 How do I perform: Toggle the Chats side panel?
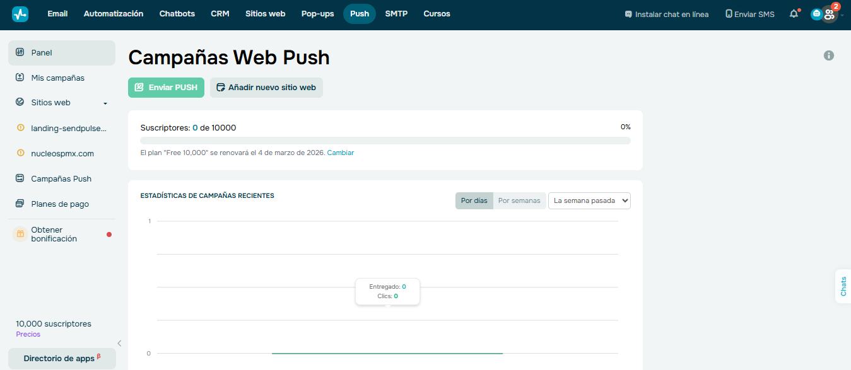pyautogui.click(x=842, y=287)
